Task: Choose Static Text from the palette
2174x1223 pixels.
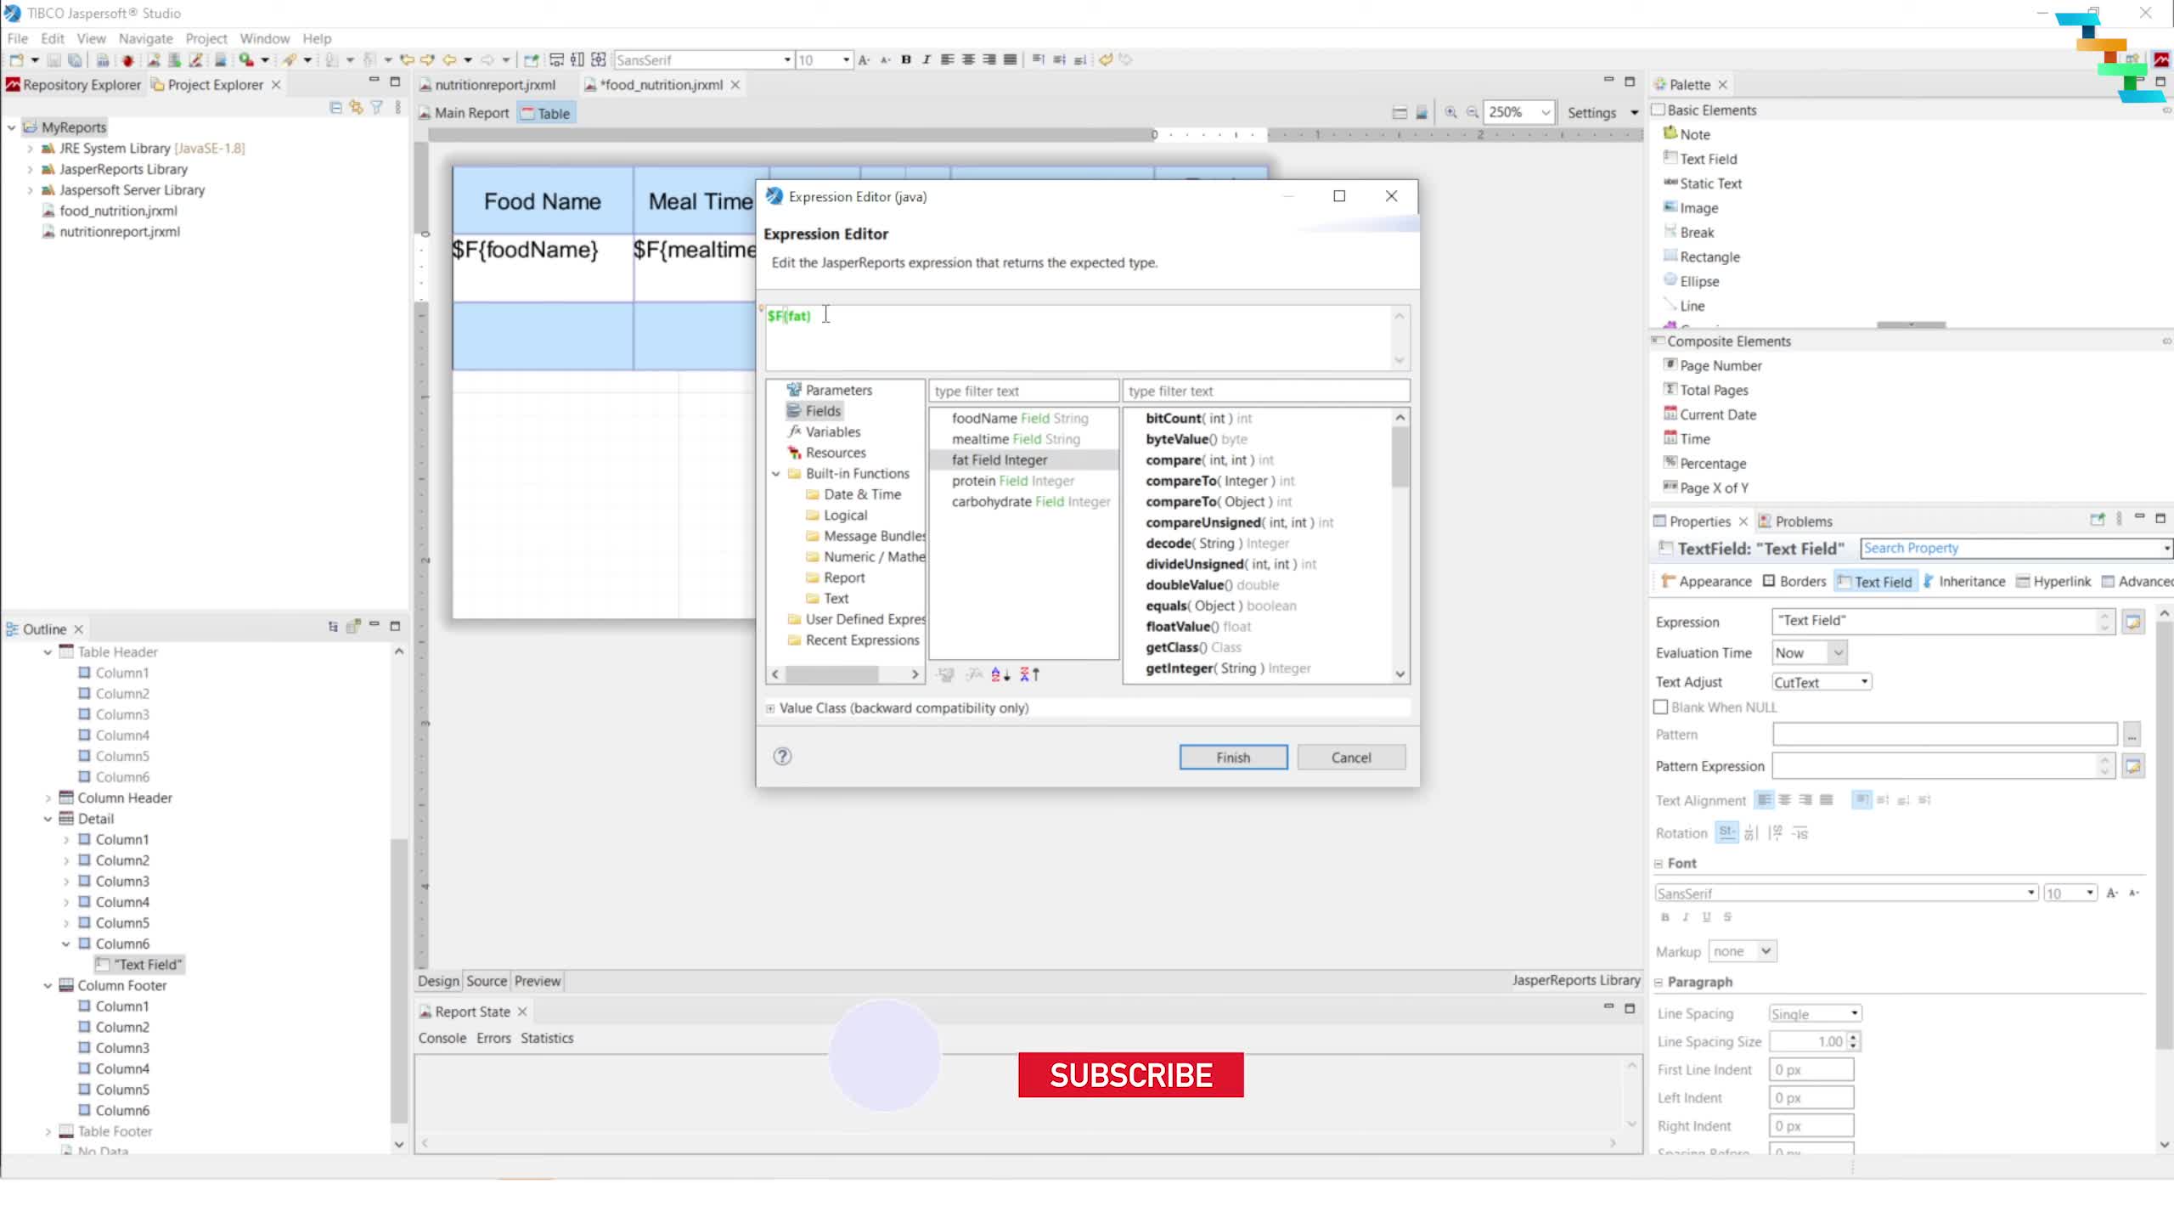Action: coord(1703,183)
